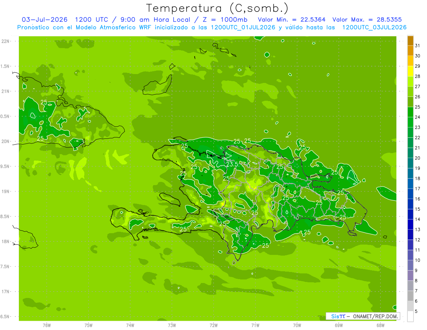
Task: Click blue legend swatch between 14 and 15
Action: (x=410, y=214)
